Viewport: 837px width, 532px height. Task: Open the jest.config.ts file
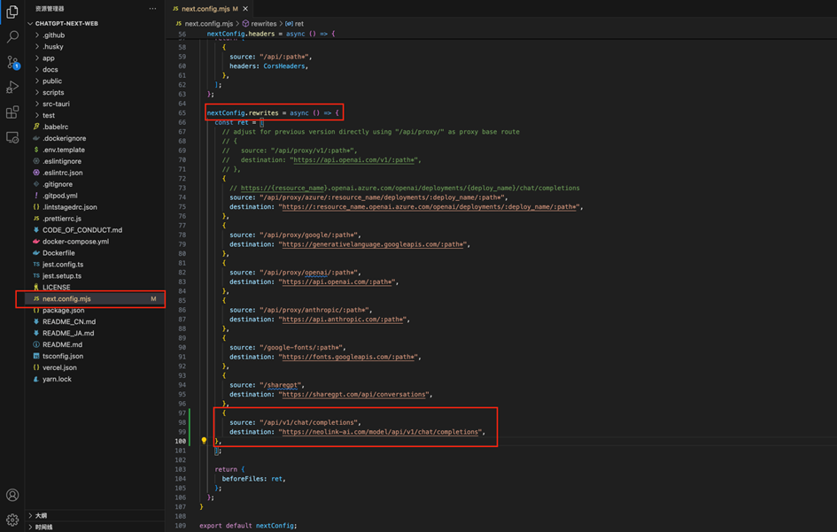point(63,265)
